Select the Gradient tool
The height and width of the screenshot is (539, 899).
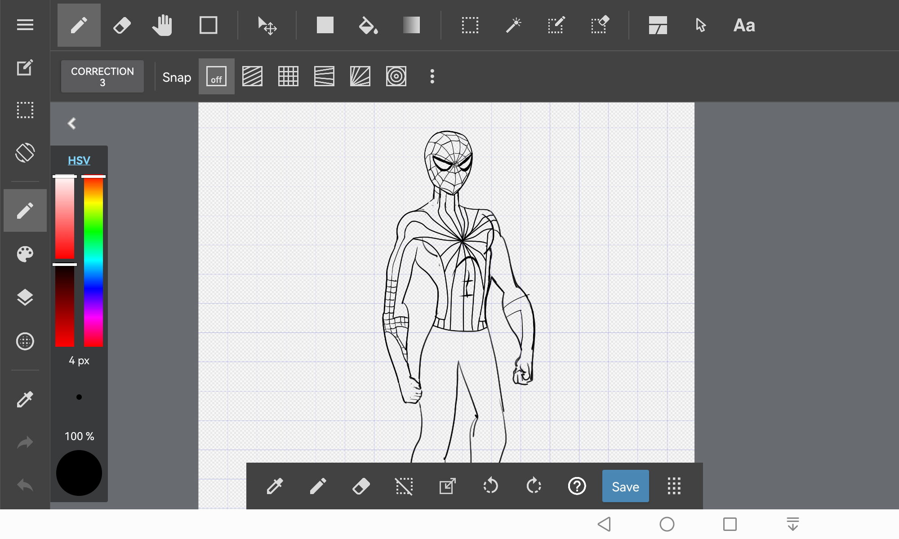(411, 25)
